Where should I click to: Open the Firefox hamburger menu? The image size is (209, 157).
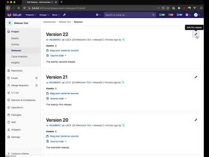click(201, 8)
